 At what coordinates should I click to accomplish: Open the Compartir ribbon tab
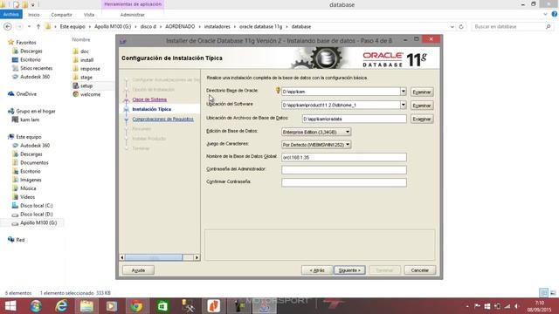coord(61,15)
